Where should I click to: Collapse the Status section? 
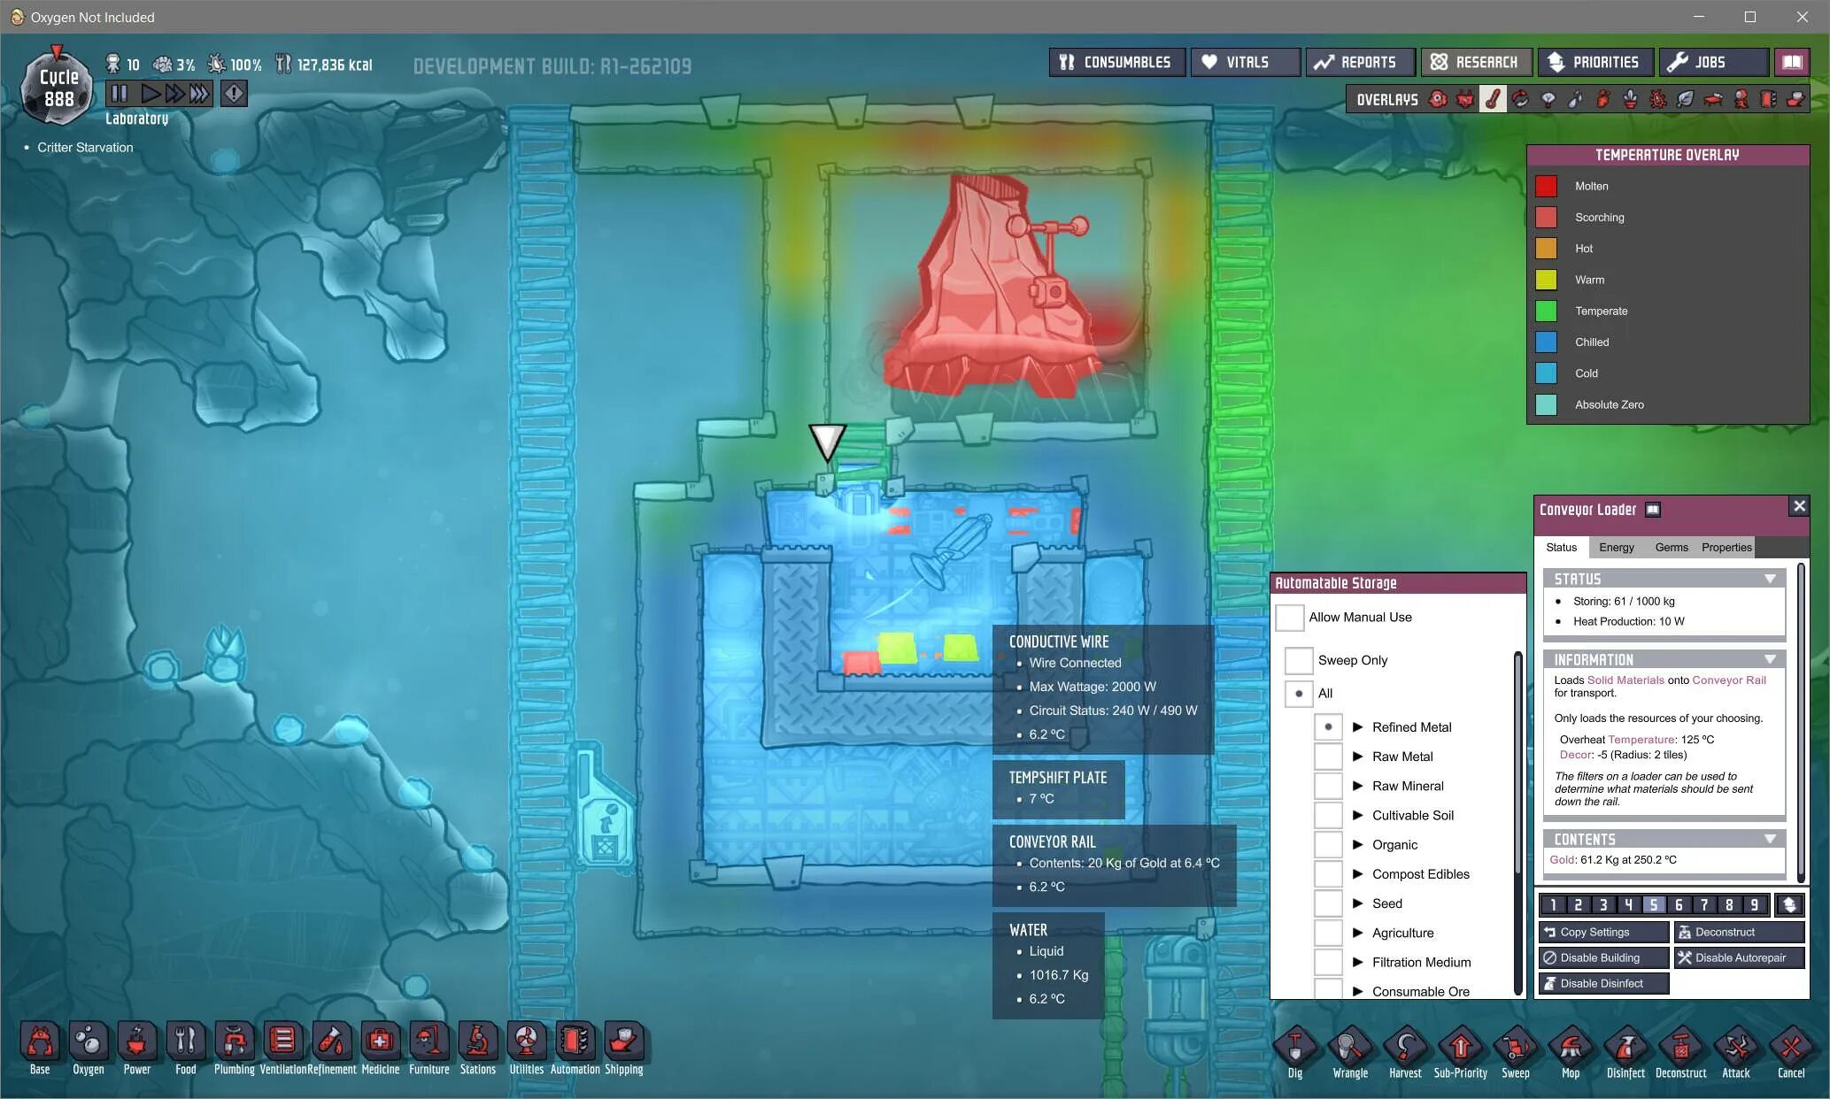point(1770,579)
